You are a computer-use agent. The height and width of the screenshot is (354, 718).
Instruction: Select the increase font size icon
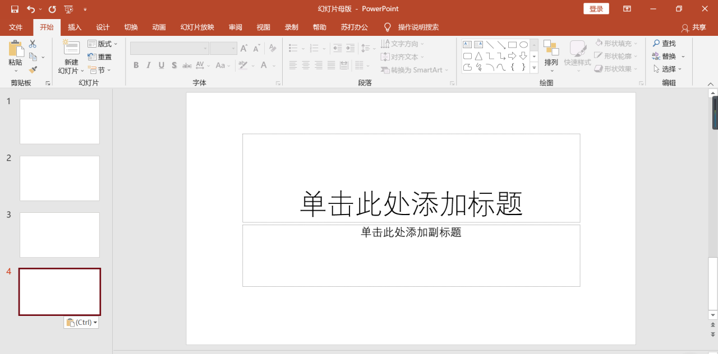tap(244, 48)
